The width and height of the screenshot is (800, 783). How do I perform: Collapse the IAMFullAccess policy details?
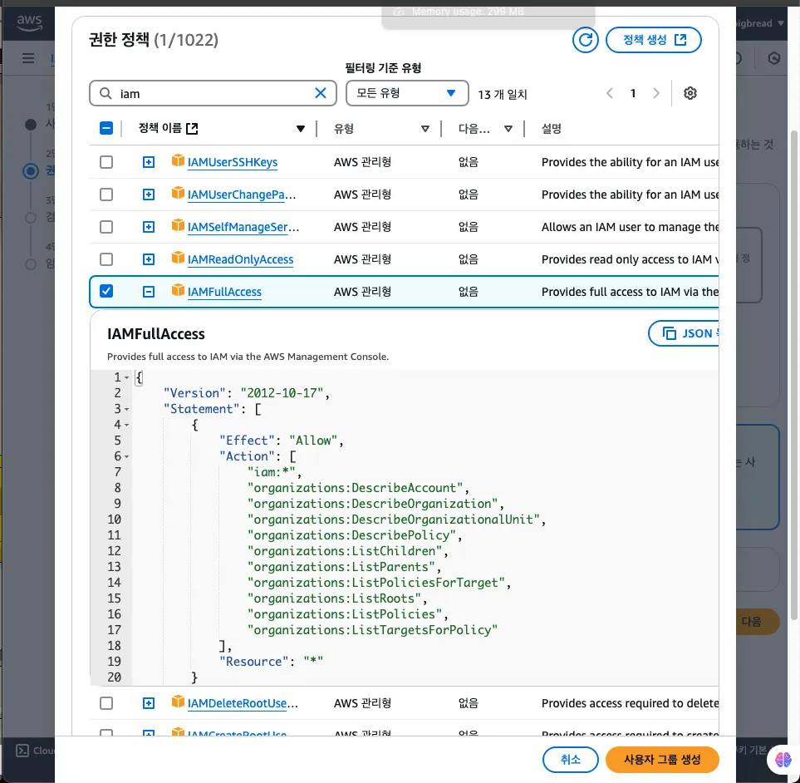pyautogui.click(x=149, y=292)
